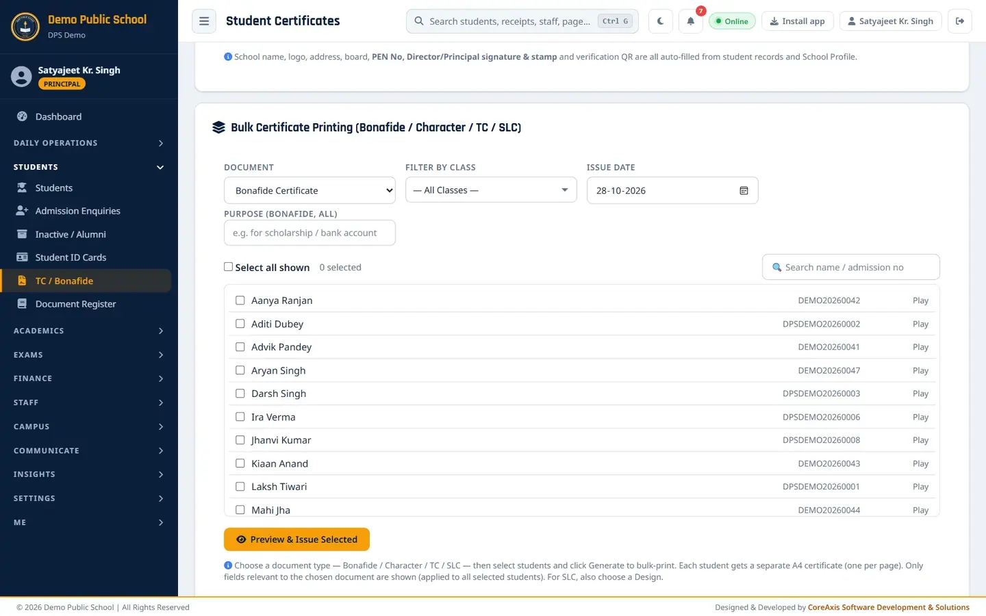This screenshot has height=616, width=986.
Task: Click the Search name / admission no field
Action: click(x=851, y=267)
